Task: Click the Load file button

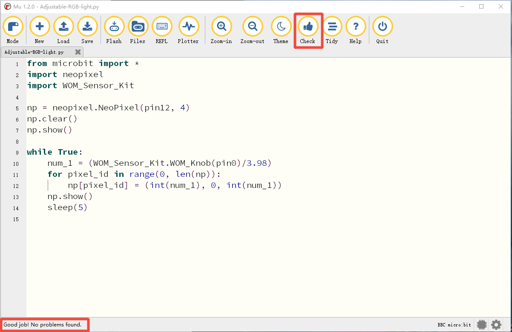Action: (x=63, y=30)
